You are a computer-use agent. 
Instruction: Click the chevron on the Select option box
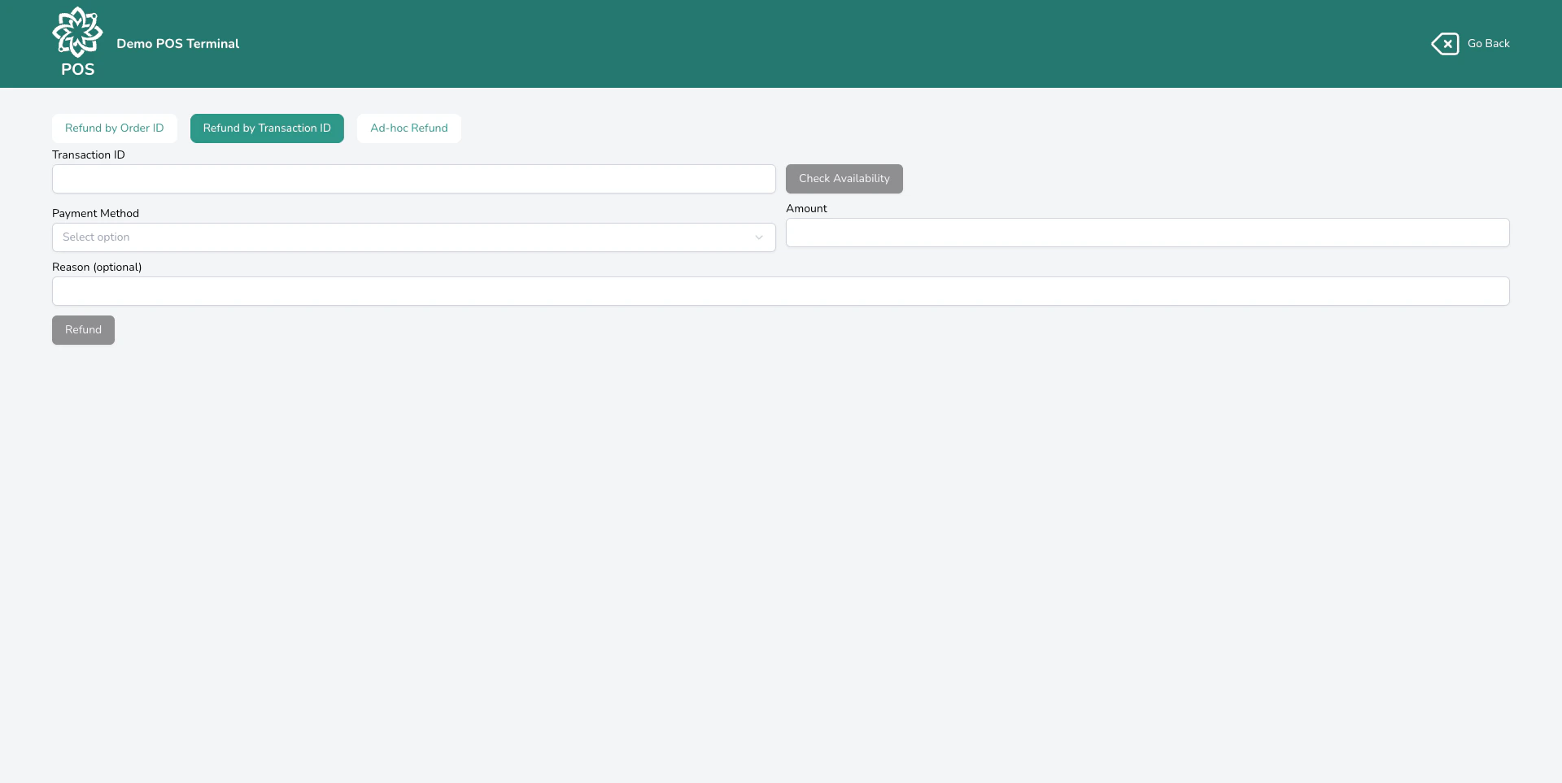759,237
